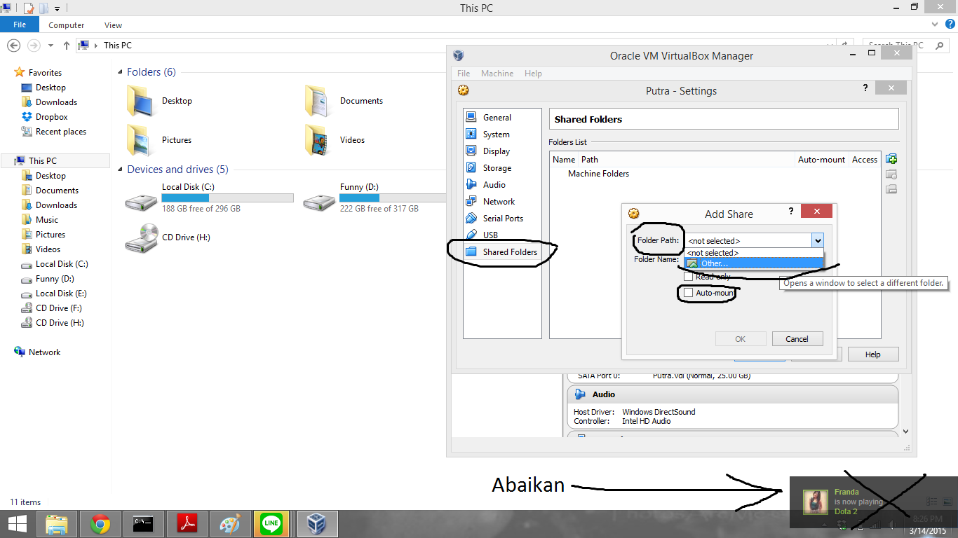Go up one level in Explorer
Image resolution: width=958 pixels, height=538 pixels.
pos(67,46)
